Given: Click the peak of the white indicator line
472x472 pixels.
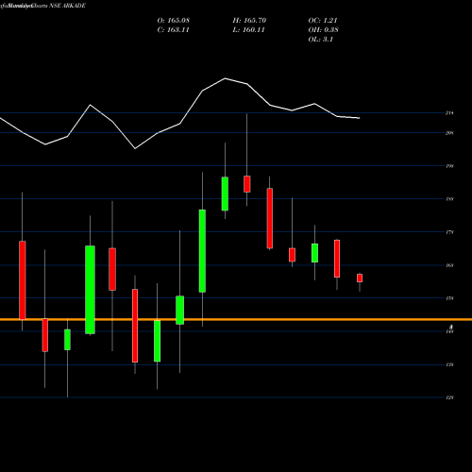Looking at the screenshot, I should pos(225,78).
